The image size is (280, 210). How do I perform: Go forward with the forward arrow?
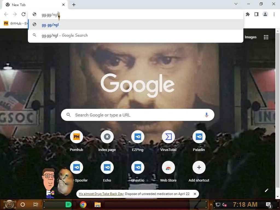click(15, 14)
